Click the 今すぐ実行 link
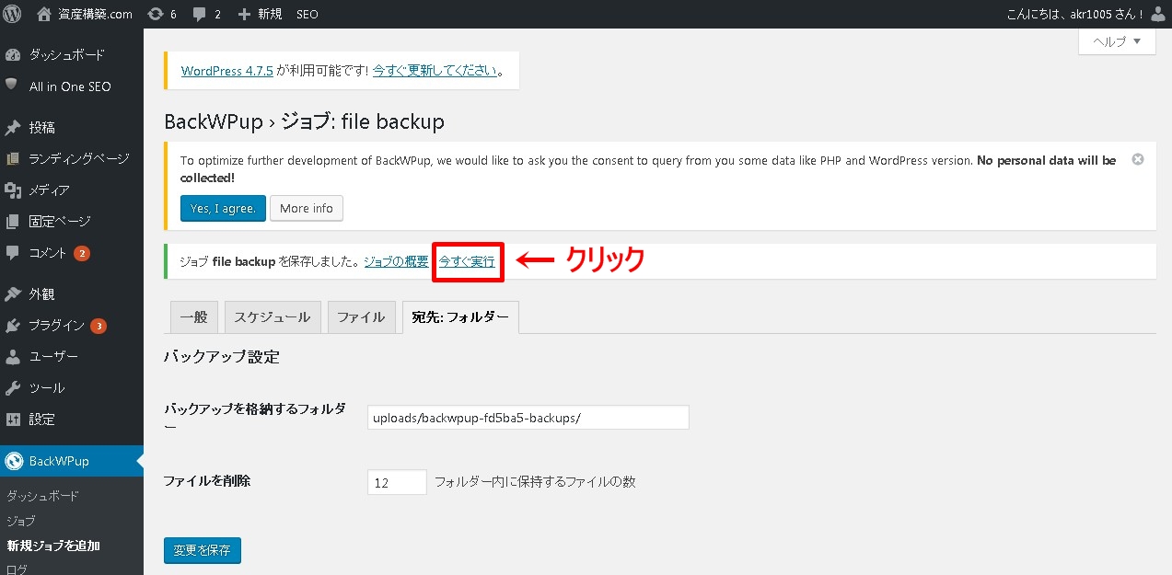This screenshot has width=1172, height=575. click(468, 261)
